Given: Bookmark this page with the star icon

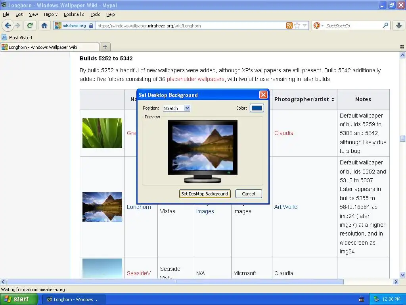Looking at the screenshot, I should pos(297,25).
